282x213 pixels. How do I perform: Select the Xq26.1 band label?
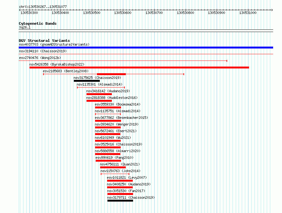point(25,28)
